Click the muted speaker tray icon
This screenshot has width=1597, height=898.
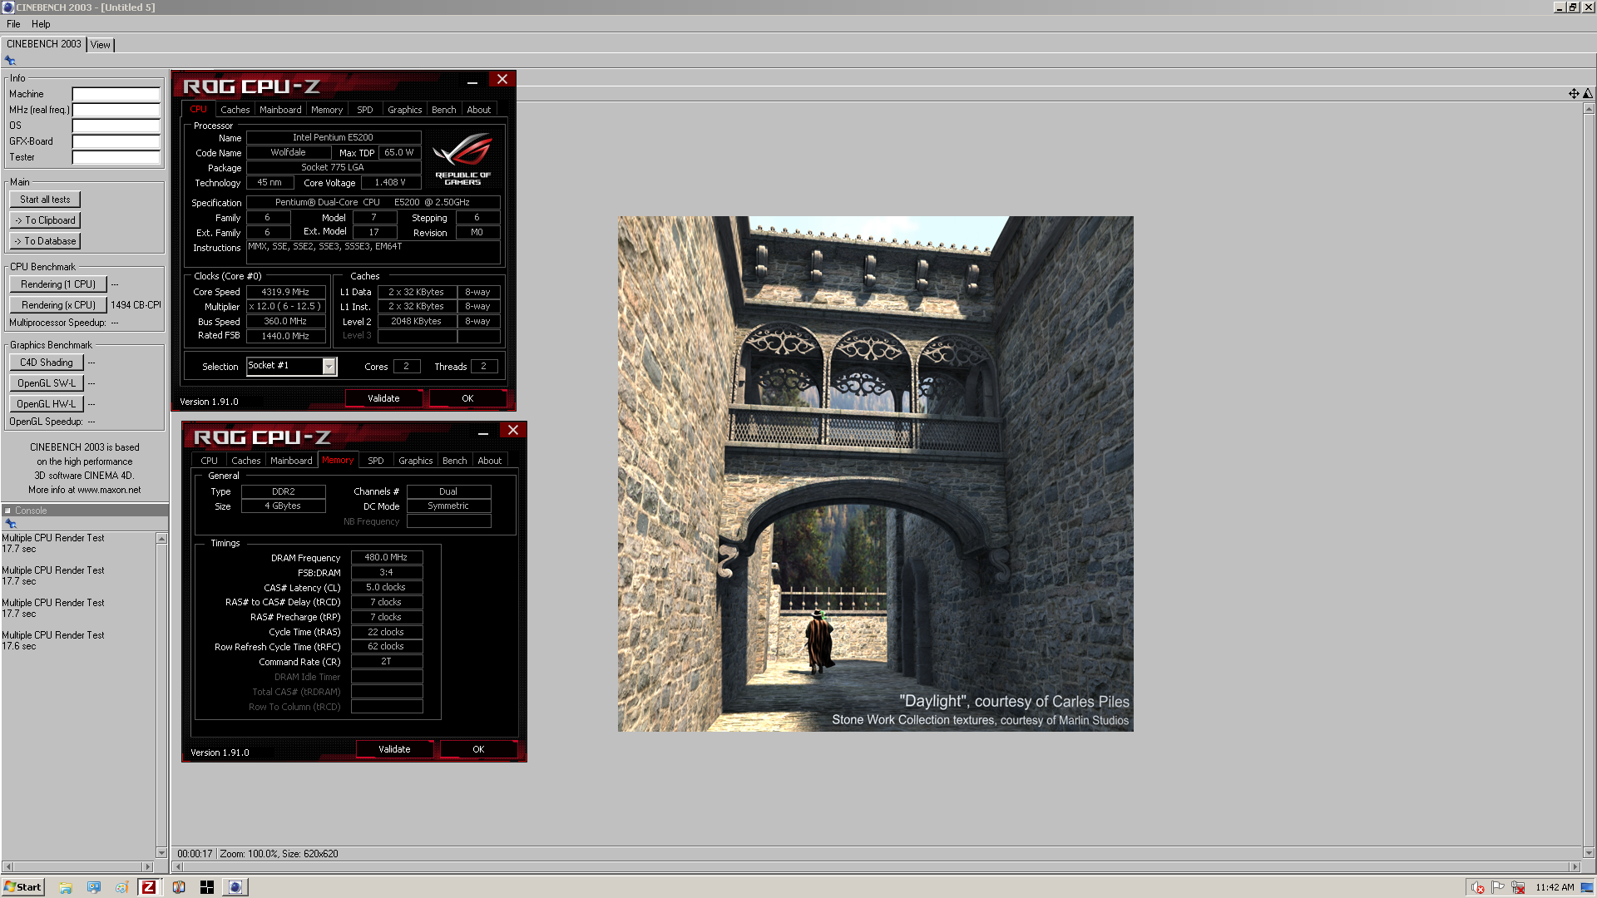coord(1478,887)
